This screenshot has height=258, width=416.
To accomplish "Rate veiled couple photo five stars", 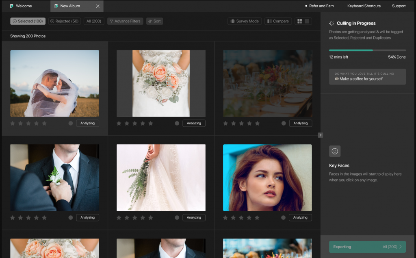I will (x=44, y=123).
